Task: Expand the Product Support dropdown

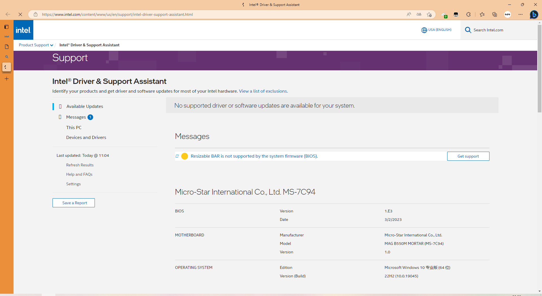Action: pyautogui.click(x=36, y=45)
